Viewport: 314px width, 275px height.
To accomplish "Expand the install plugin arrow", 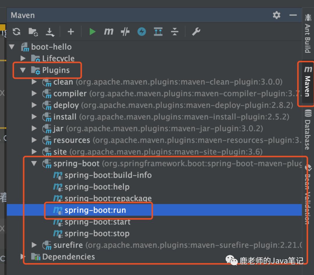I will 34,117.
